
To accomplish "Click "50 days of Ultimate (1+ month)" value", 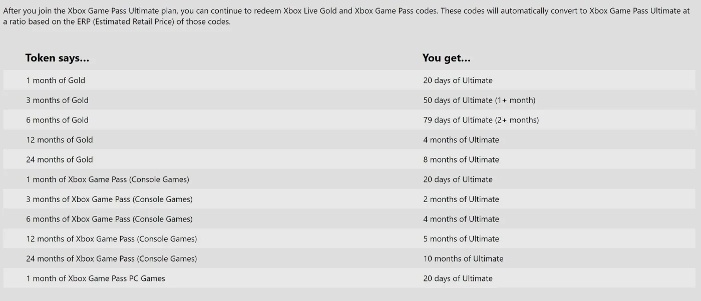I will pos(479,100).
